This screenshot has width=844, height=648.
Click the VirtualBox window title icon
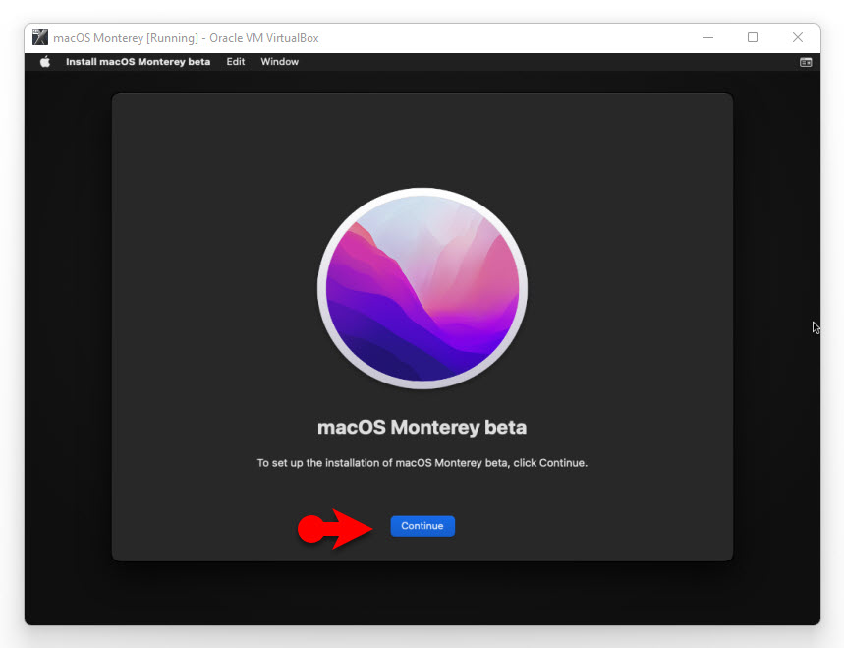(x=40, y=37)
